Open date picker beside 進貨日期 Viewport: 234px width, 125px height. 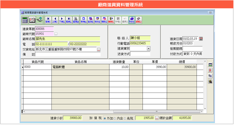pyautogui.click(x=201, y=39)
